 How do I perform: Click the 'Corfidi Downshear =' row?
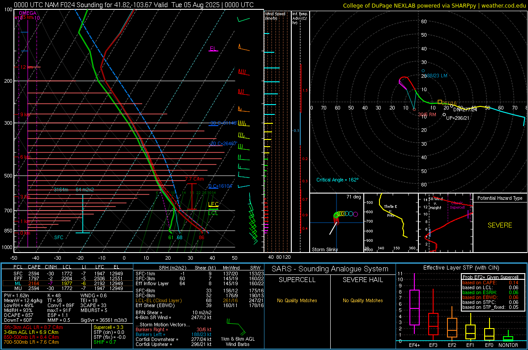[x=174, y=339]
